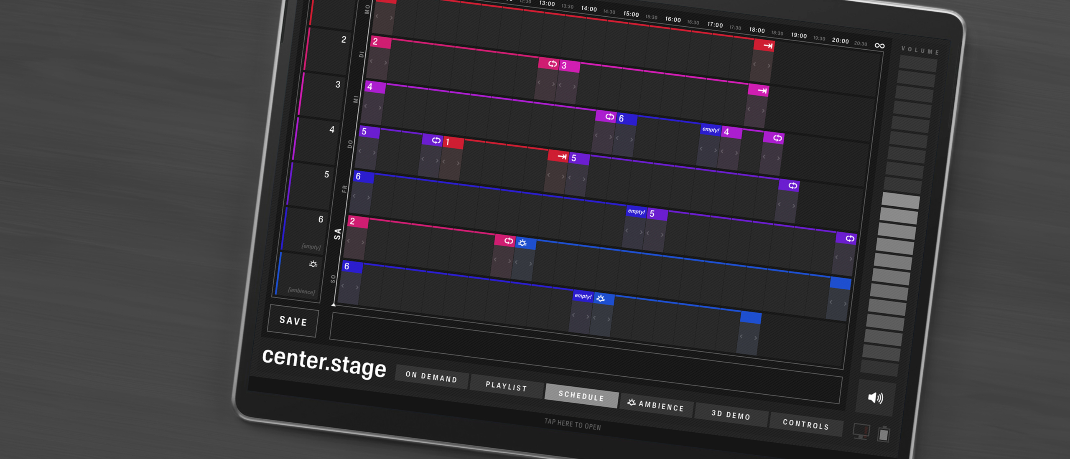Click the loop block ending the DO row near 19:00

(789, 185)
